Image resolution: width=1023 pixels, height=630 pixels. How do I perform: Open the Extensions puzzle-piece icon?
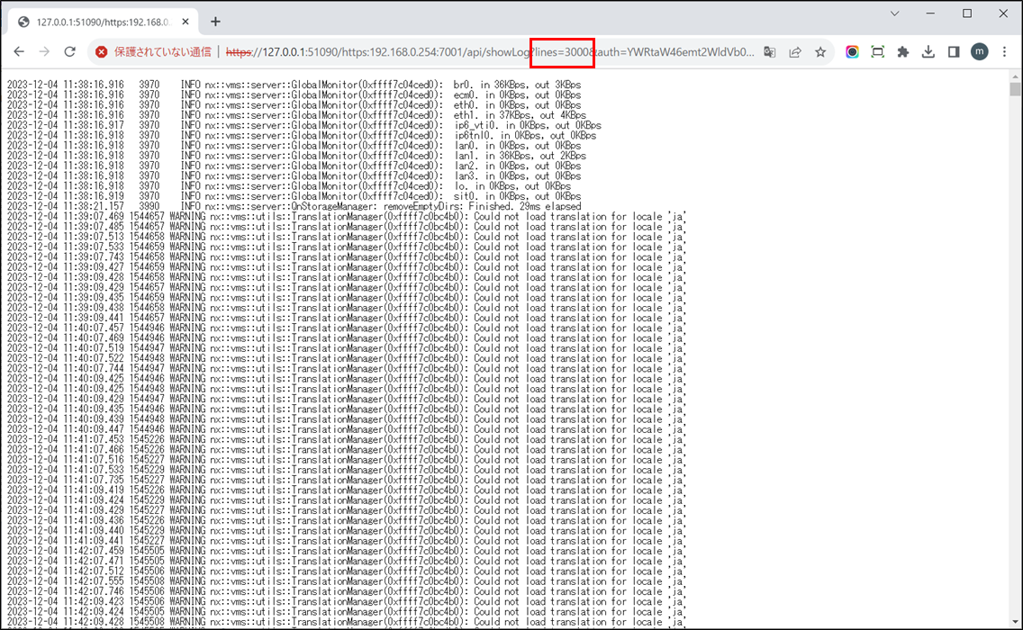coord(902,53)
